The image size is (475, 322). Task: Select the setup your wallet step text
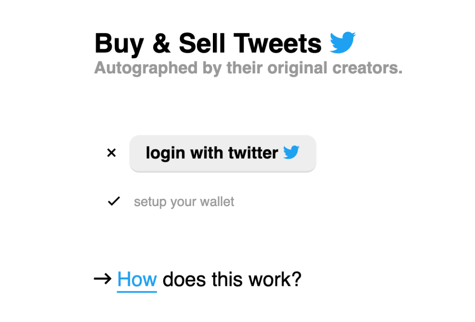pos(184,202)
